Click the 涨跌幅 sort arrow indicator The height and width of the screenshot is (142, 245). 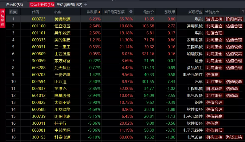pos(100,12)
